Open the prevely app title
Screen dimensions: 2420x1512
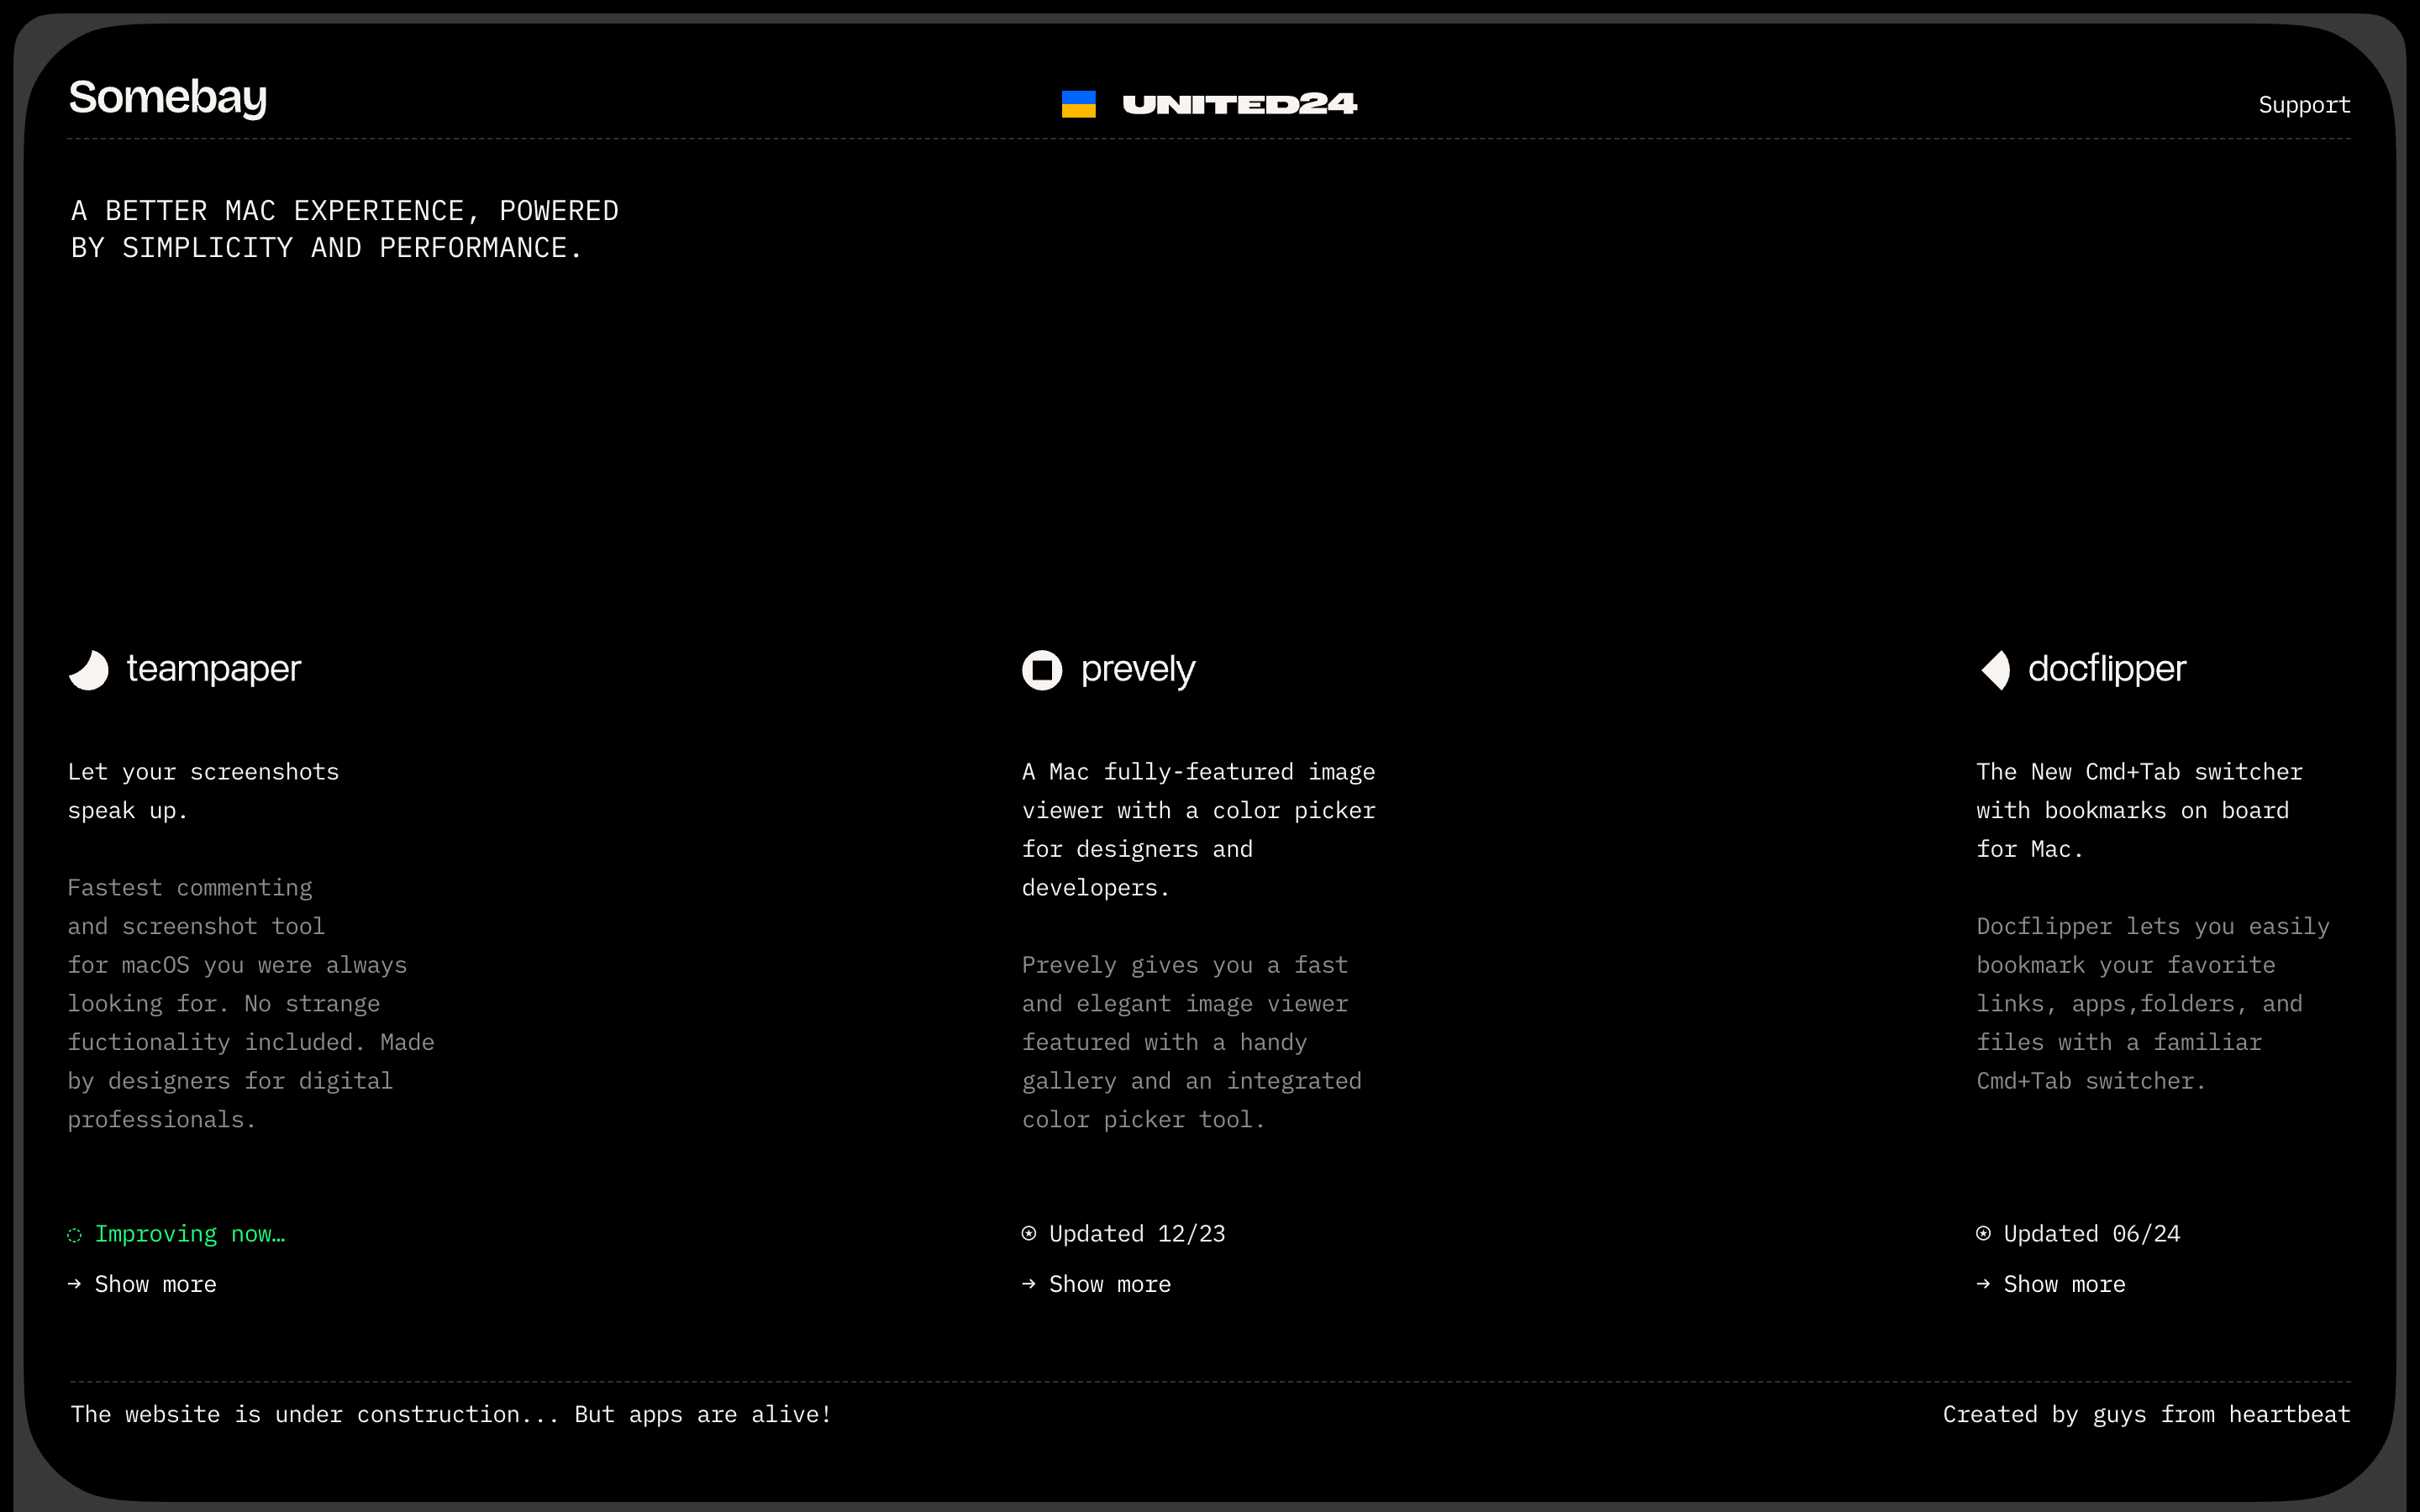pos(1138,670)
